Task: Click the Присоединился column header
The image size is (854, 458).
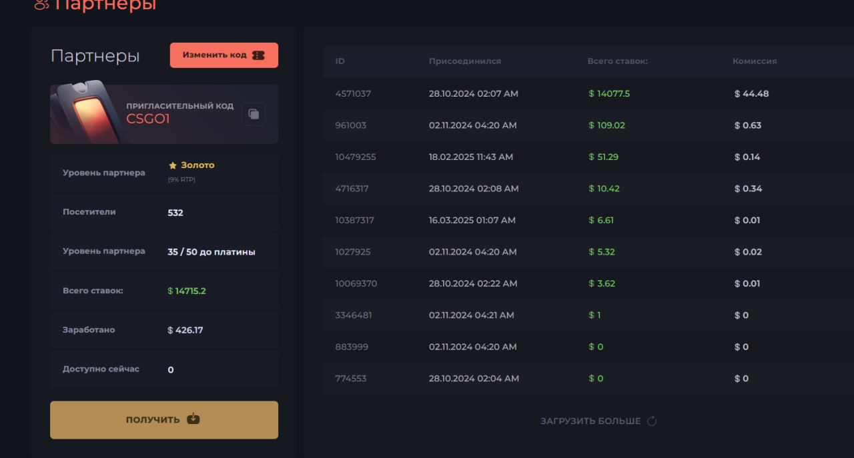Action: pos(464,61)
